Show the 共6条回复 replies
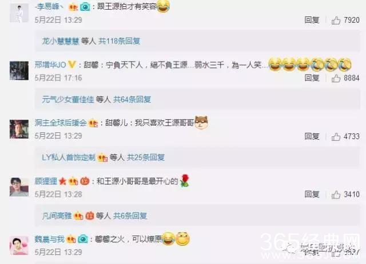Screen dimensions: 366x264 (x=130, y=216)
